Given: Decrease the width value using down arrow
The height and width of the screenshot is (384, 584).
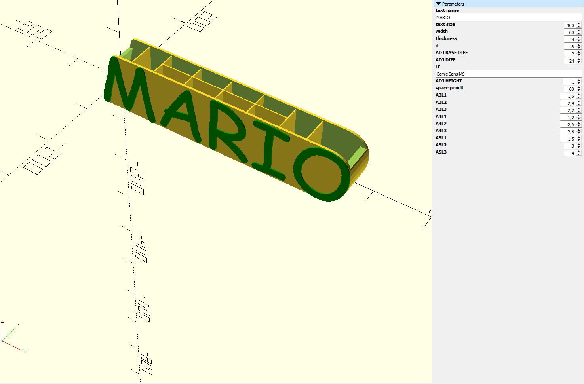Looking at the screenshot, I should click(x=579, y=34).
